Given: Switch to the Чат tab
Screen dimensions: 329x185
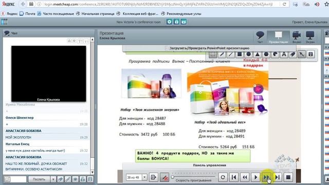Looking at the screenshot, I should pos(260,37).
